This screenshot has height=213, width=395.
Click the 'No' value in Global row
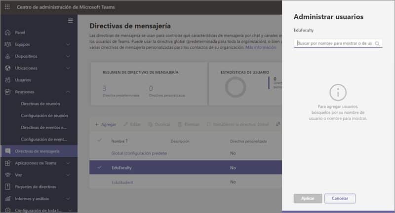click(233, 153)
